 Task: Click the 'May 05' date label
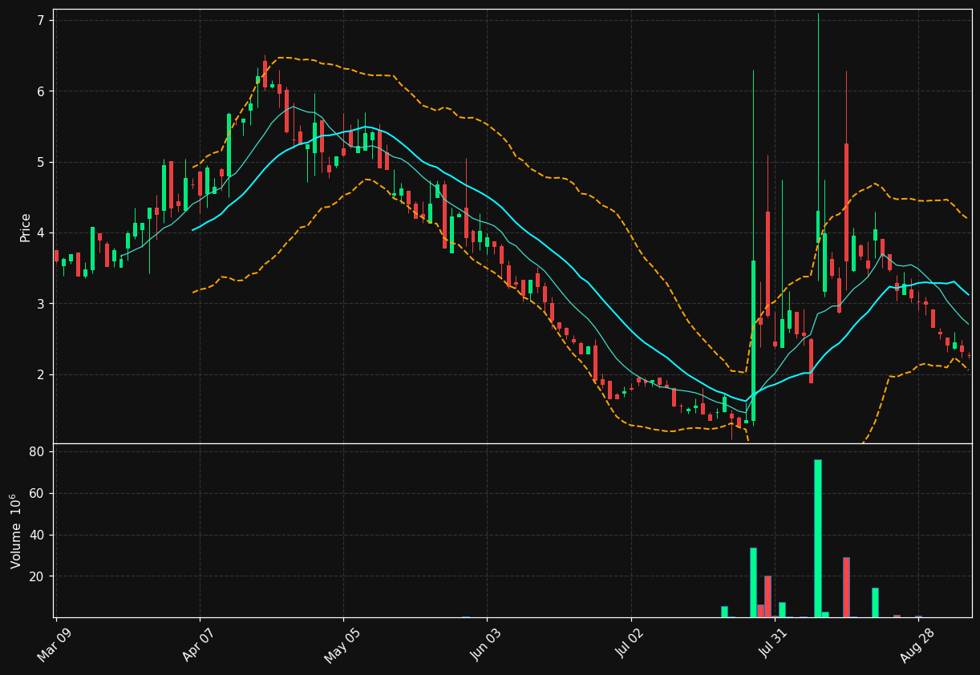342,645
